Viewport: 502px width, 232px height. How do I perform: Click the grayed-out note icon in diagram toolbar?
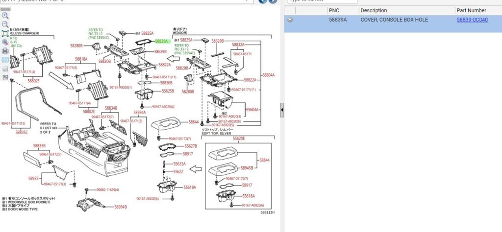click(x=5, y=69)
